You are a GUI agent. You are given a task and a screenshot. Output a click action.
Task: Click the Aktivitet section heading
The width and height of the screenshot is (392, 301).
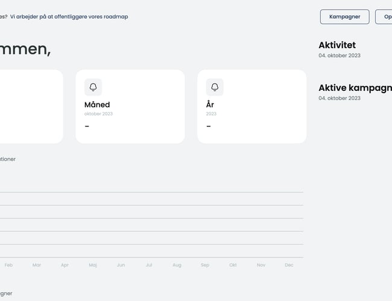pos(337,45)
